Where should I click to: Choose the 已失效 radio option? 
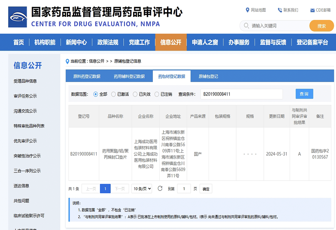135,94
